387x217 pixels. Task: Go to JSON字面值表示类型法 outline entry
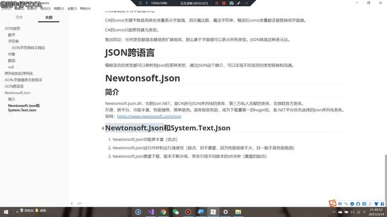pyautogui.click(x=23, y=80)
